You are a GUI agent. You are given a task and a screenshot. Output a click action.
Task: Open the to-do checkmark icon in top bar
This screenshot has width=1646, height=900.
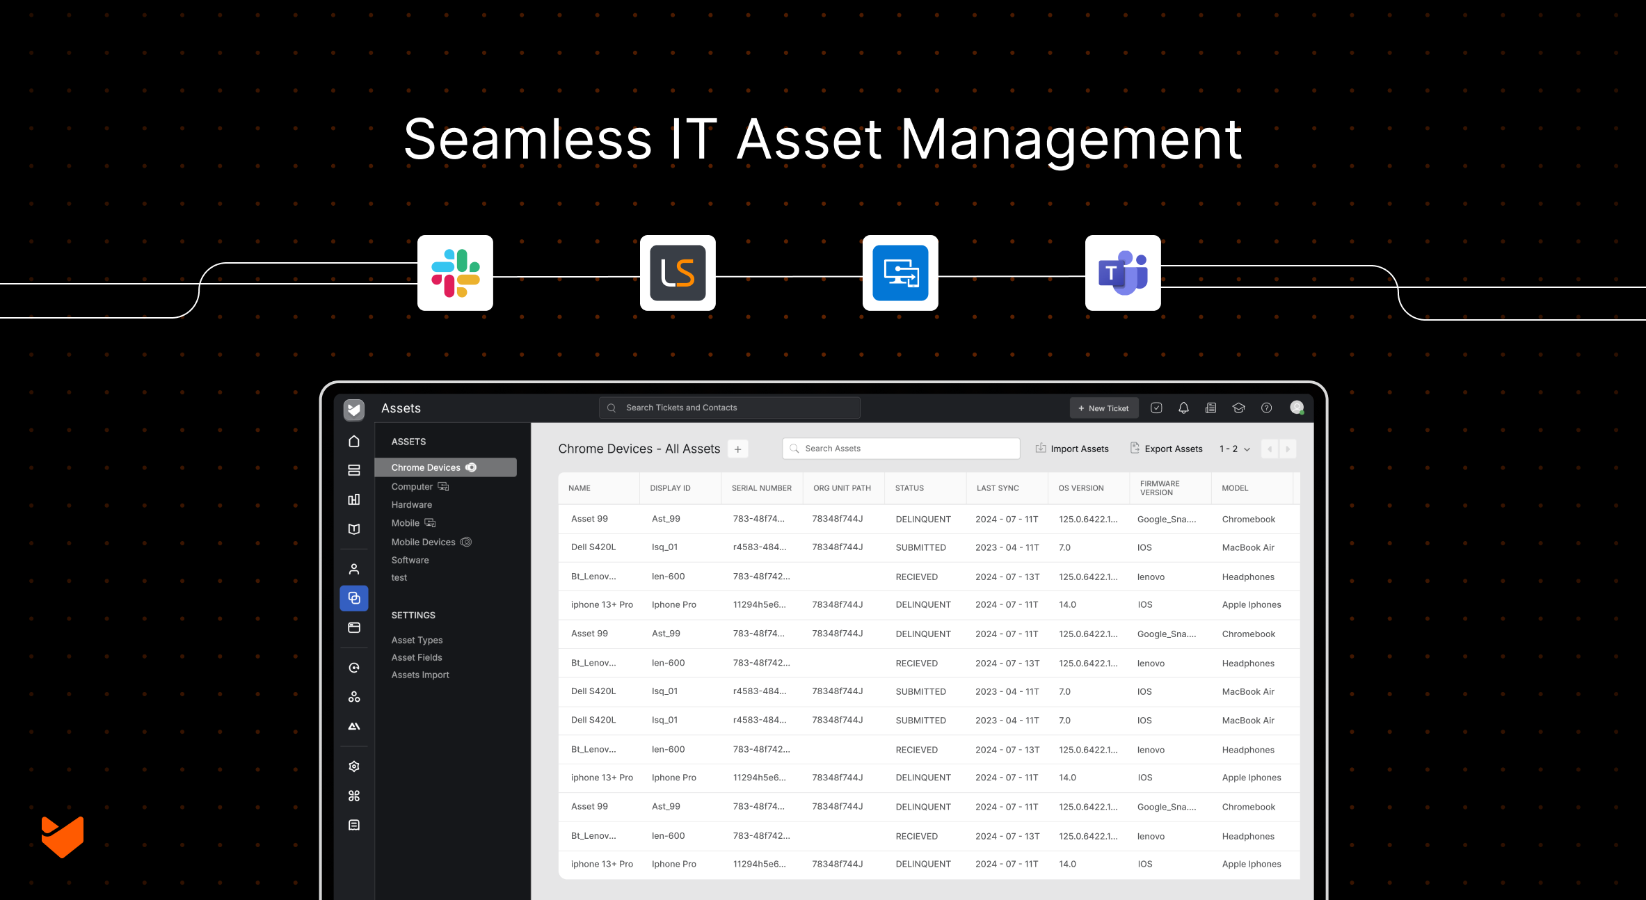coord(1156,408)
